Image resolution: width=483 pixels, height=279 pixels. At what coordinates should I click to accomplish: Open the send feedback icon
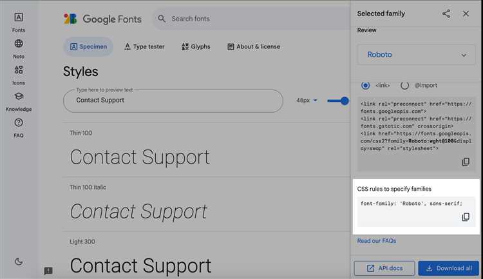tap(48, 271)
